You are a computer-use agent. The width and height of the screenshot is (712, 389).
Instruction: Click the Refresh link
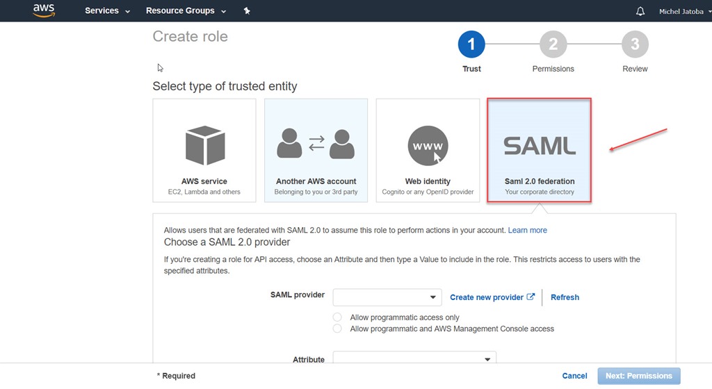coord(565,297)
